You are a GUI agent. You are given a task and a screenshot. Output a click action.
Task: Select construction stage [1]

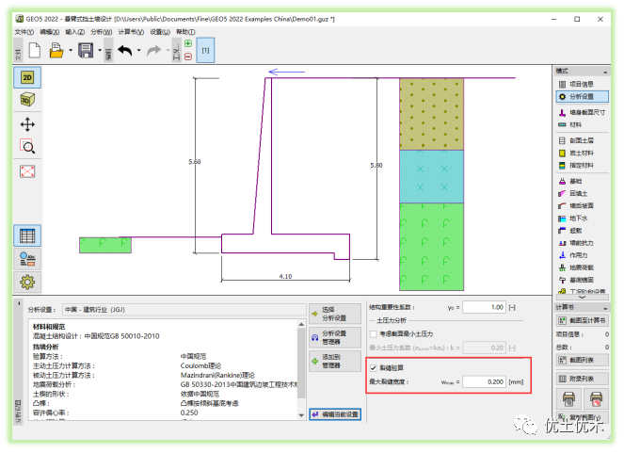pyautogui.click(x=205, y=50)
